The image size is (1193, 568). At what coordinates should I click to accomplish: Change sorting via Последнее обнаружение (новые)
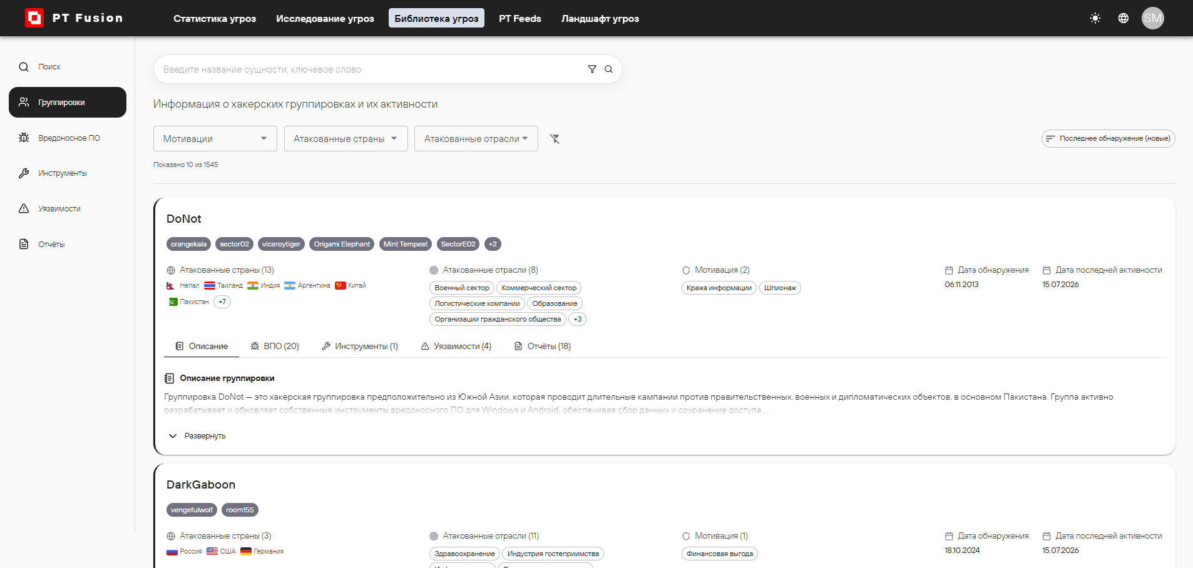point(1108,138)
